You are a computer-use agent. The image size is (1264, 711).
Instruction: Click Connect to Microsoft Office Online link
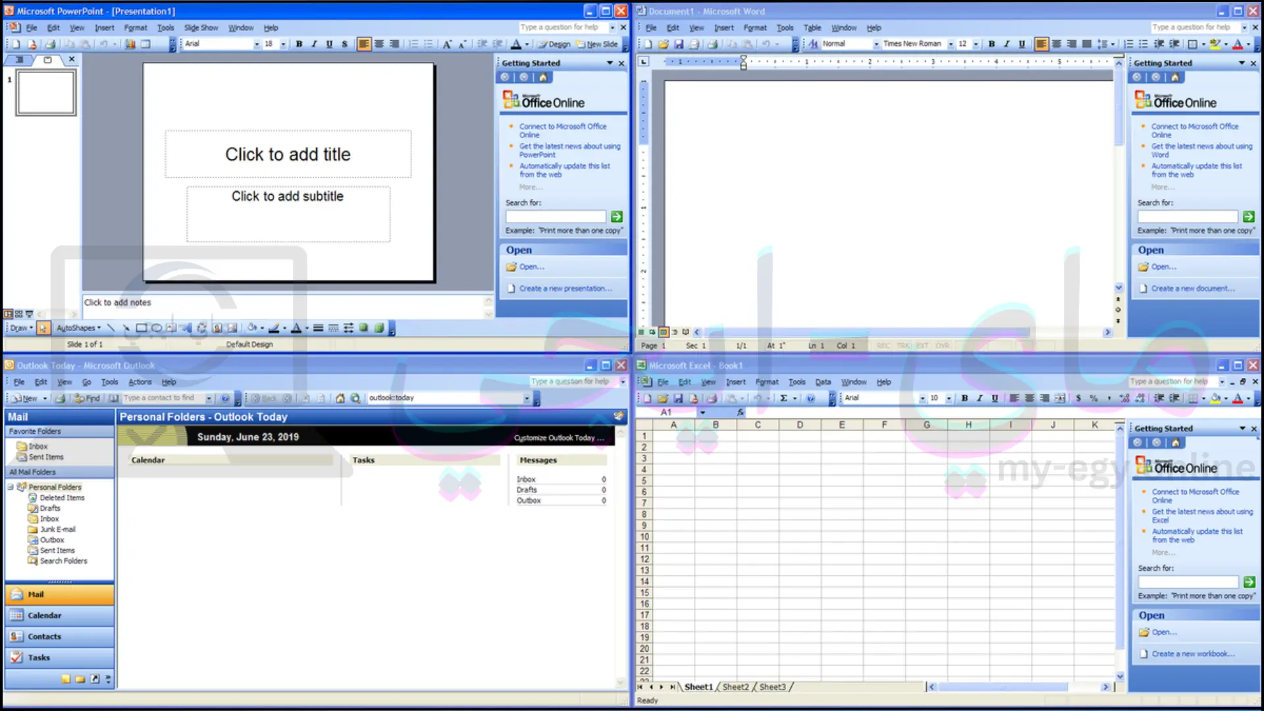563,129
